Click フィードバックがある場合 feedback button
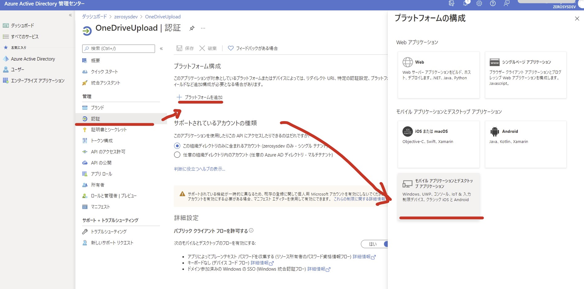 click(253, 48)
